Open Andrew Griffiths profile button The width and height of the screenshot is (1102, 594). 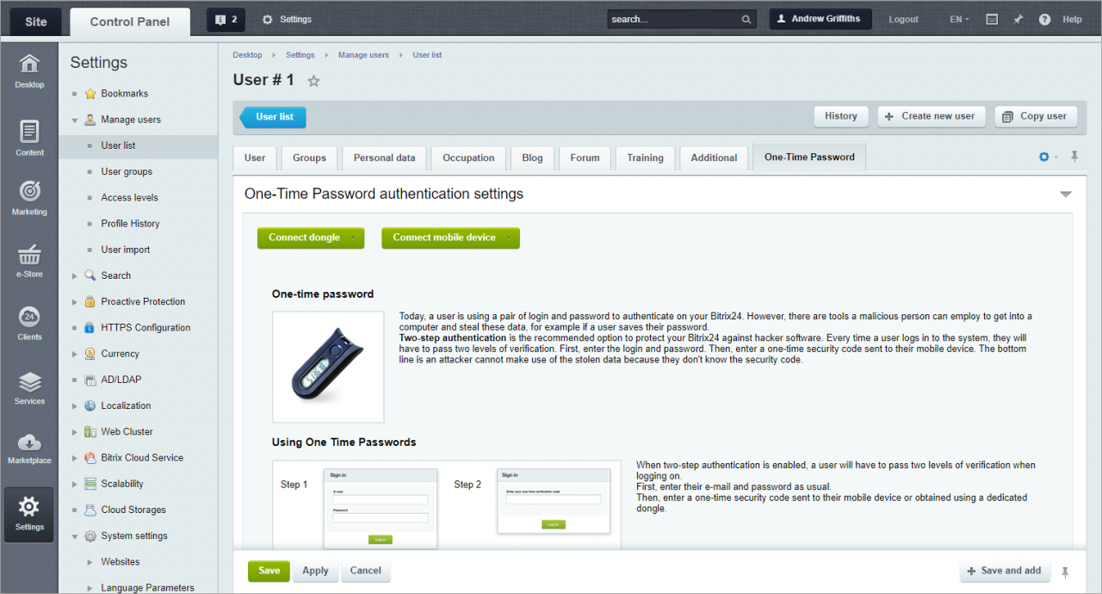pos(820,19)
